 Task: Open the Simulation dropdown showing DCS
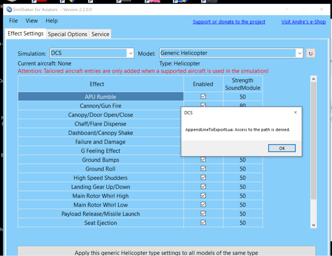click(92, 53)
